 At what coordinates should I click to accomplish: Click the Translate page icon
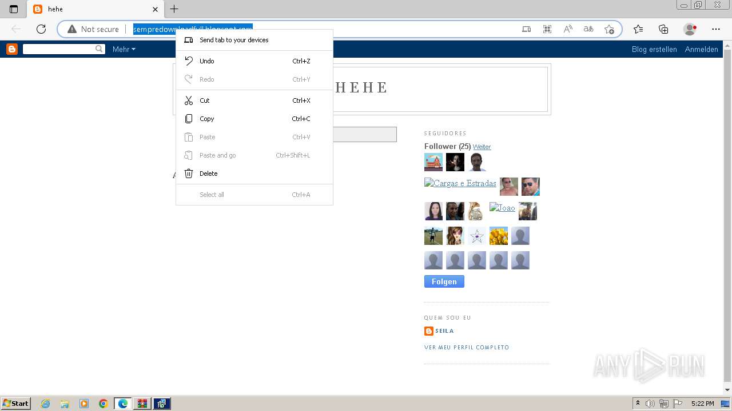pyautogui.click(x=588, y=29)
